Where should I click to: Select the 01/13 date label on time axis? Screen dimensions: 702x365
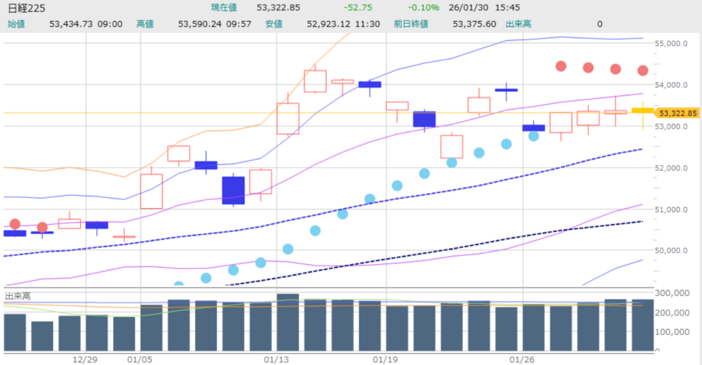pos(277,359)
